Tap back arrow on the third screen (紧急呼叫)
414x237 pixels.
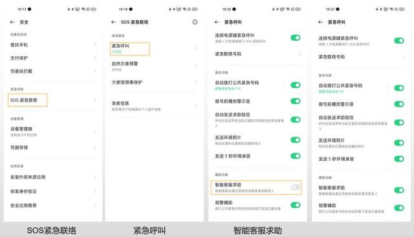(217, 22)
